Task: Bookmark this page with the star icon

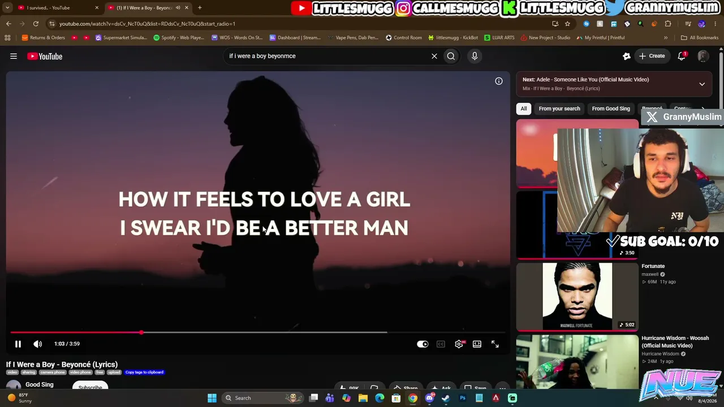Action: point(567,24)
